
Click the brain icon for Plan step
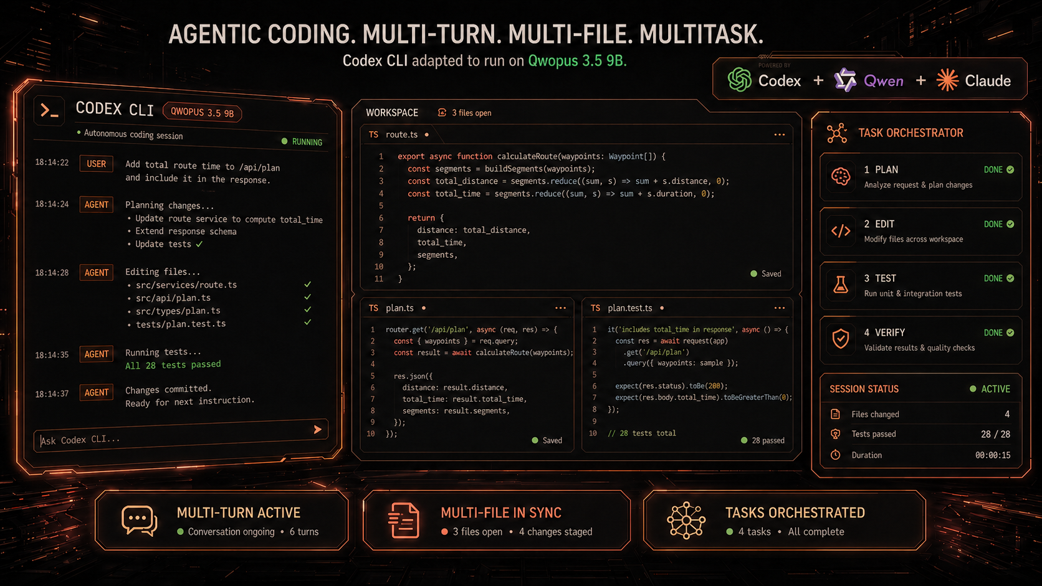[x=841, y=177]
